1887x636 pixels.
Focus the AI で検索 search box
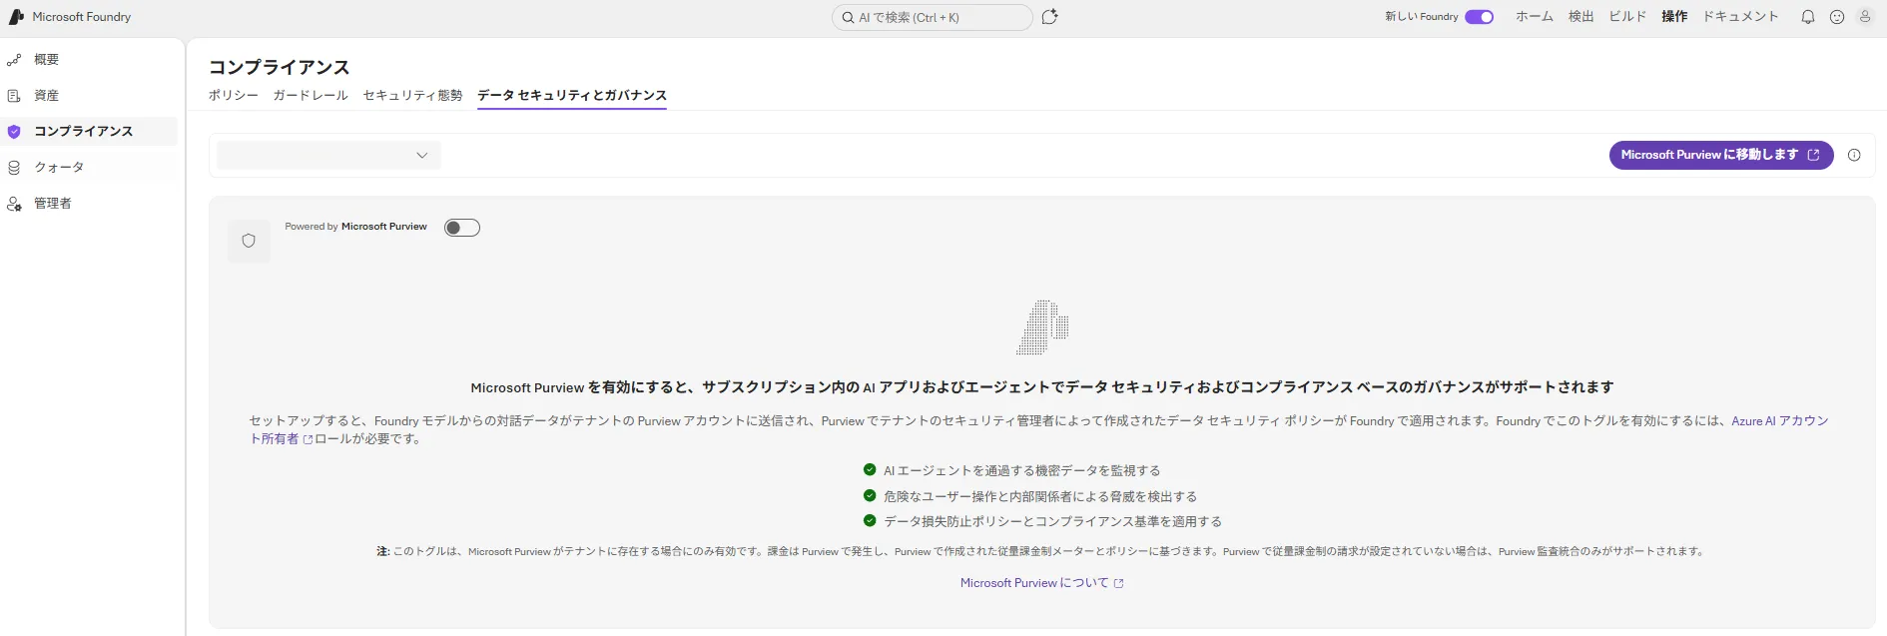pyautogui.click(x=932, y=17)
